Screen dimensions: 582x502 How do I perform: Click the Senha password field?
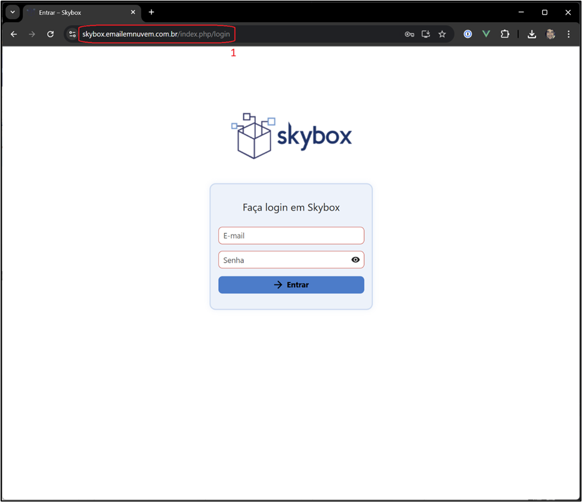point(283,260)
